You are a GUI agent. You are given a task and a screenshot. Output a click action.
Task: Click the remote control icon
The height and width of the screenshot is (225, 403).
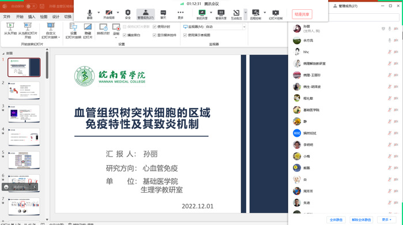pyautogui.click(x=255, y=13)
